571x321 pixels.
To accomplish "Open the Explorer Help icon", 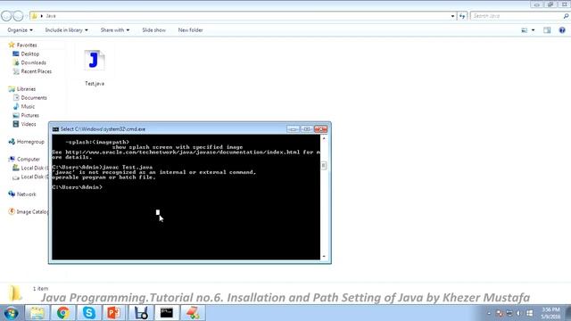I will pos(562,30).
